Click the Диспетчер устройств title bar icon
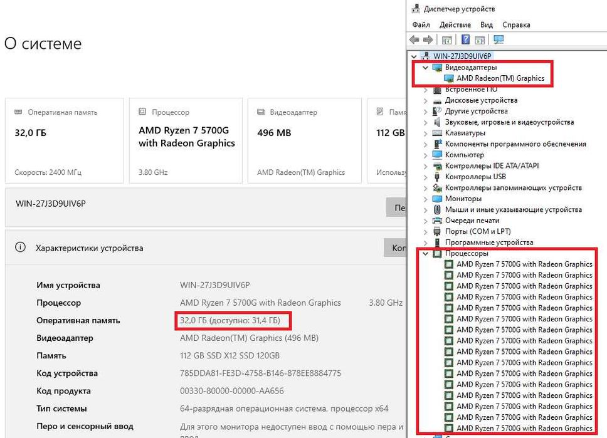The width and height of the screenshot is (607, 438). pos(415,9)
